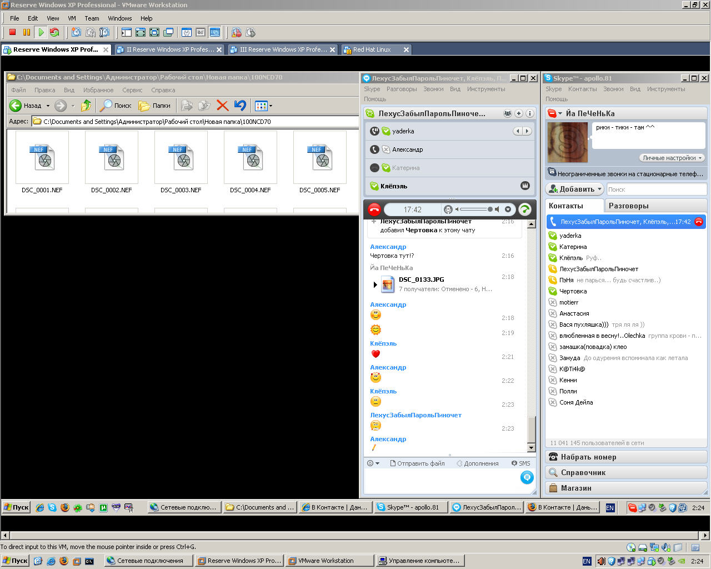Image resolution: width=711 pixels, height=569 pixels.
Task: Open the emoticon picker in the chat toolbar
Action: coord(373,463)
